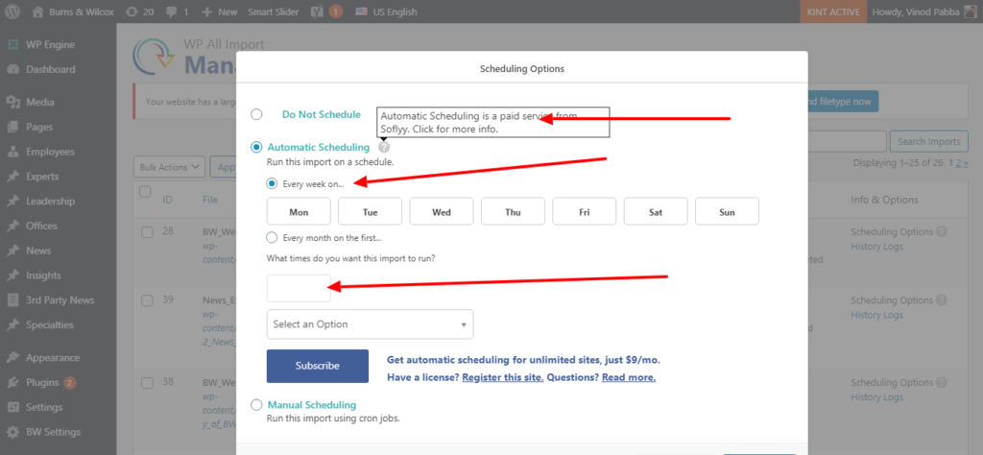Open the updates icon showing 20
This screenshot has height=455, width=983.
click(132, 12)
